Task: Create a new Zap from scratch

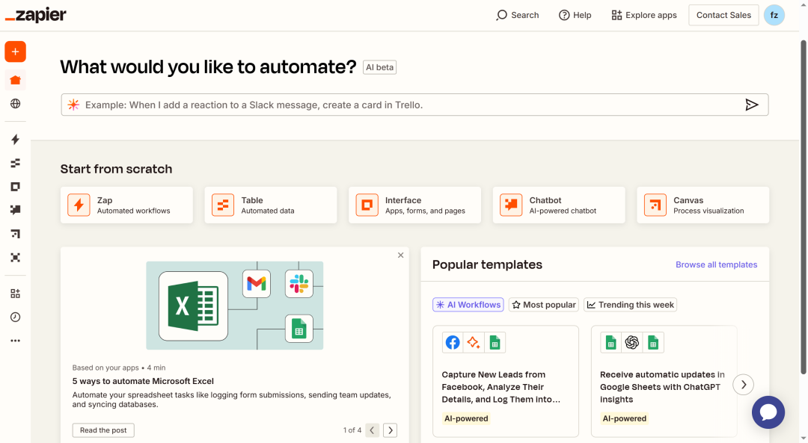Action: [x=126, y=205]
